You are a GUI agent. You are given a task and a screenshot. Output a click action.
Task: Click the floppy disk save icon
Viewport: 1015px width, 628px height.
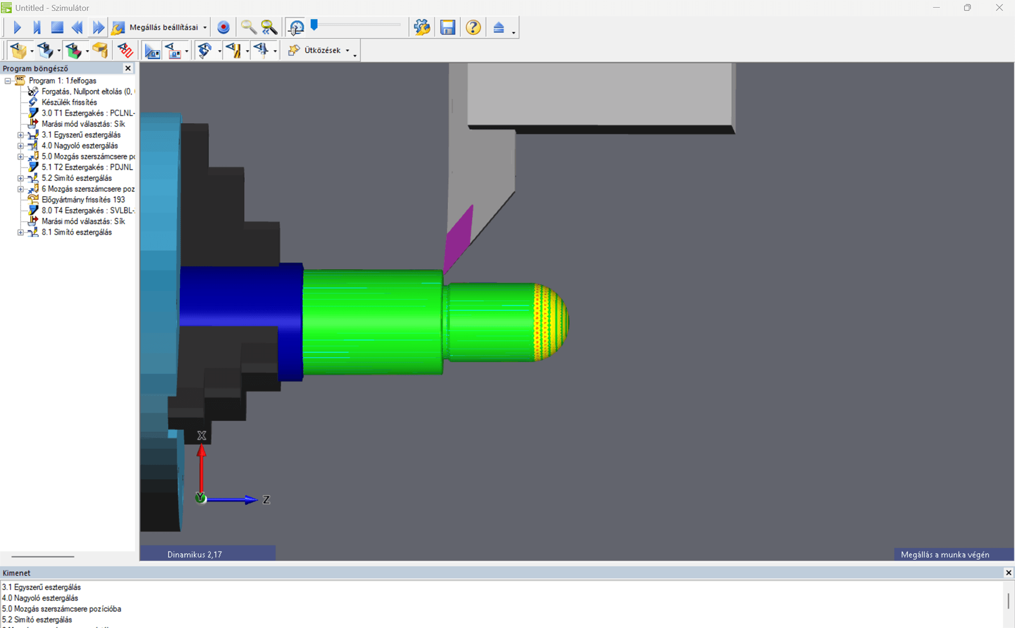pyautogui.click(x=447, y=27)
